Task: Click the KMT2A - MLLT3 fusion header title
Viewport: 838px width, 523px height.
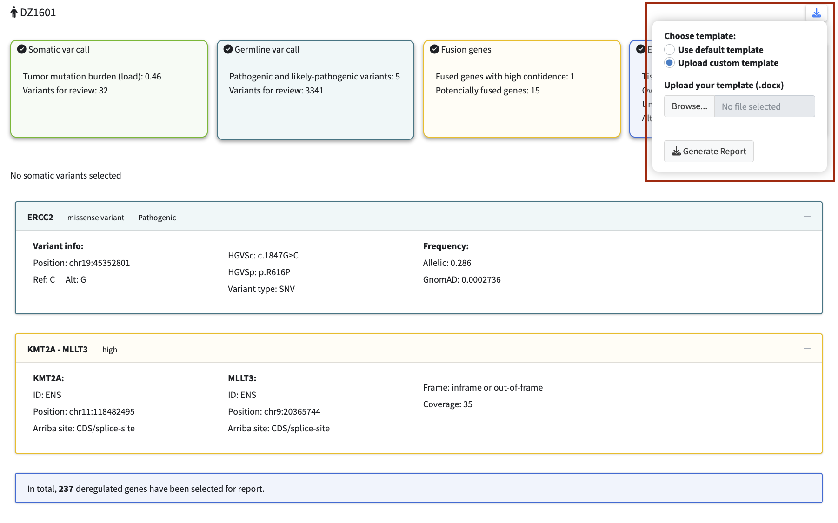Action: pos(57,350)
